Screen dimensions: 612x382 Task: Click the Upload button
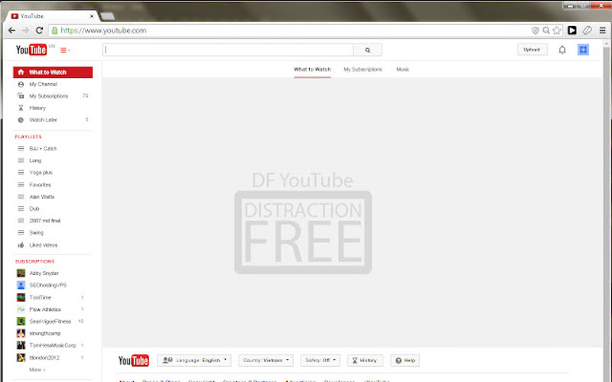coord(532,50)
